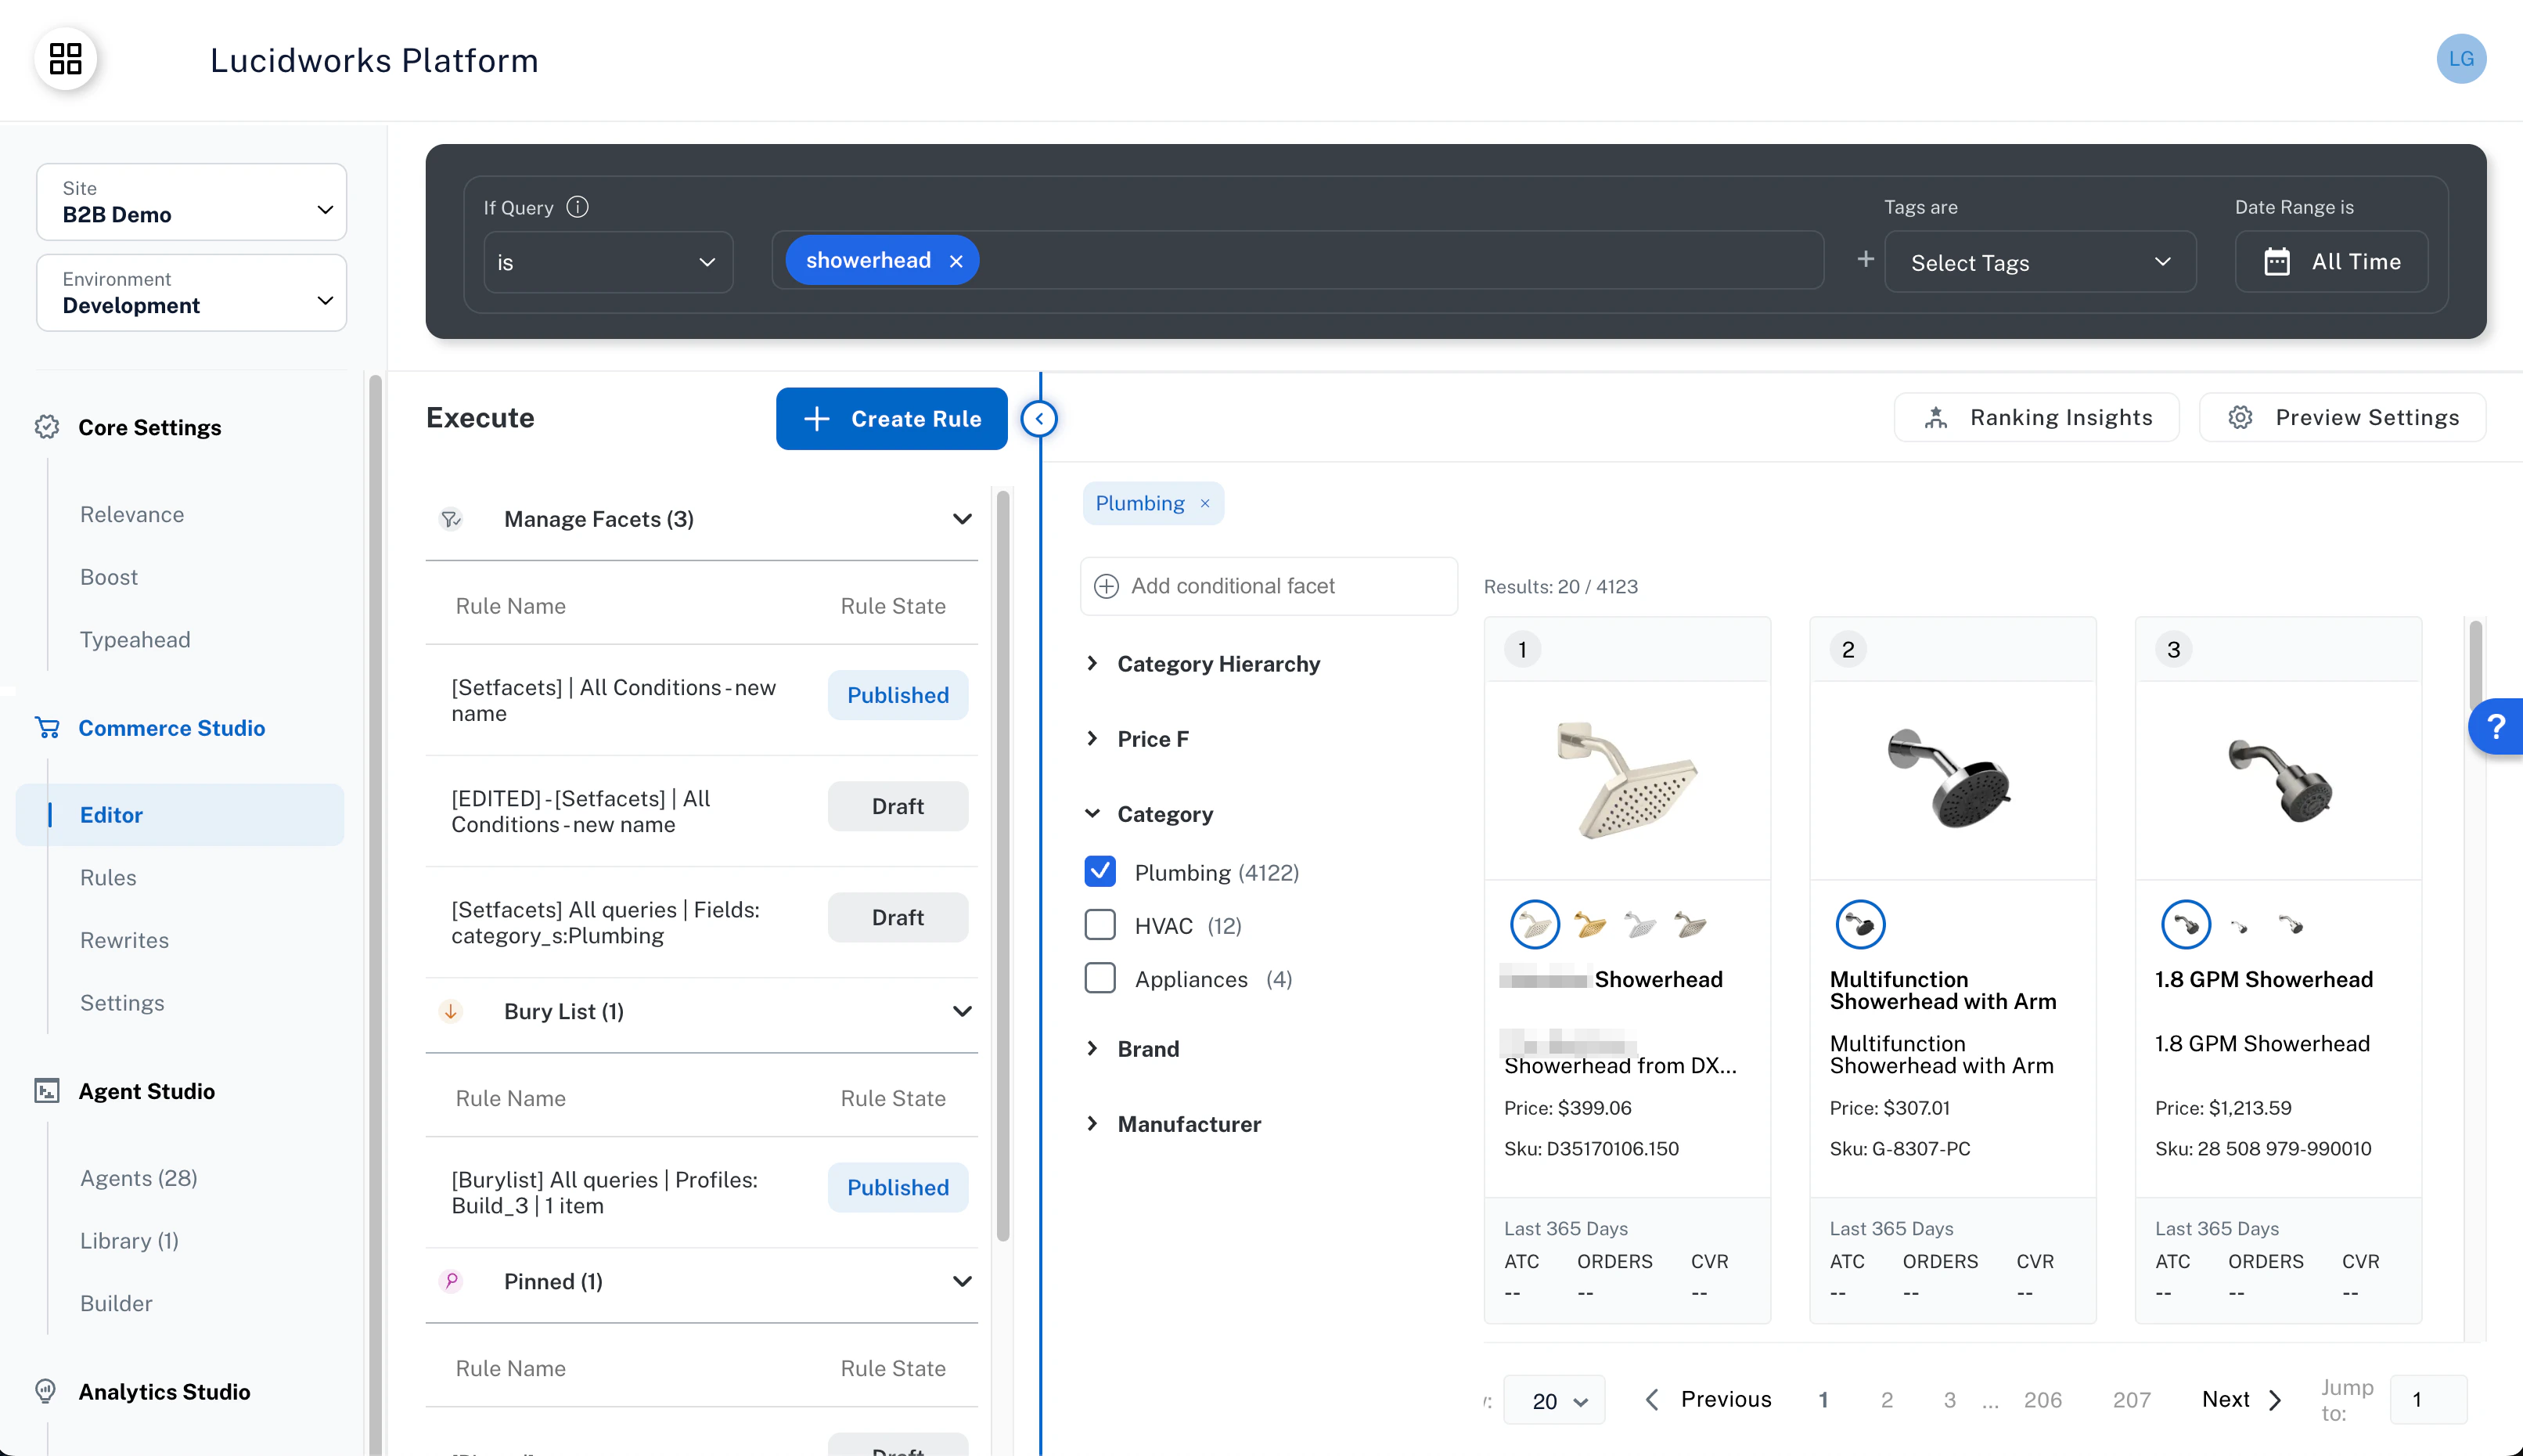Collapse the rules panel with arrow toggle
This screenshot has height=1456, width=2523.
point(1039,418)
